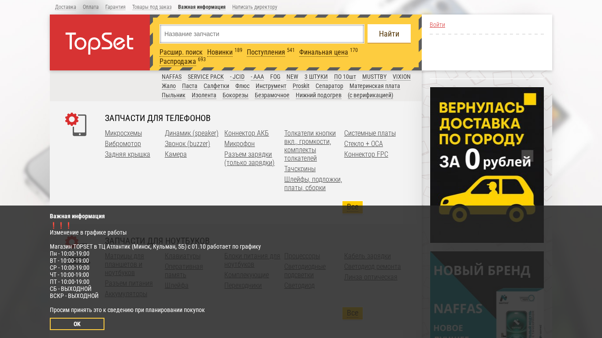Select the Proskit tag
This screenshot has height=338, width=602.
coord(301,86)
